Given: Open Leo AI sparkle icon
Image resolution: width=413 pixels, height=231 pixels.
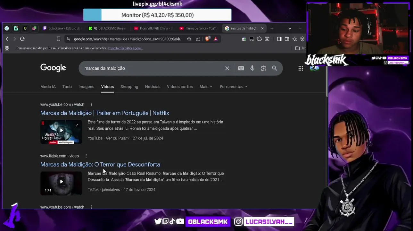Looking at the screenshot, I should pos(294,39).
